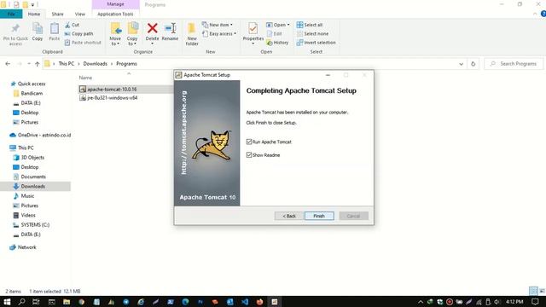The height and width of the screenshot is (307, 546).
Task: Click Select none in ribbon
Action: pyautogui.click(x=312, y=34)
